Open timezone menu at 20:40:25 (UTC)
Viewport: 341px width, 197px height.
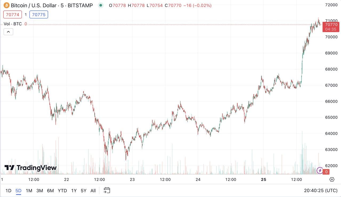pyautogui.click(x=320, y=191)
